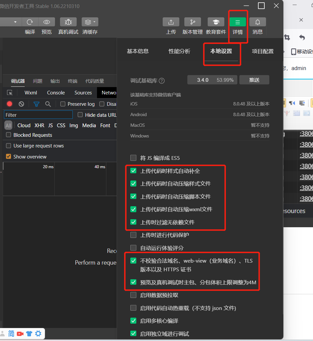Click the paragraph direction icon in right window

292,103
